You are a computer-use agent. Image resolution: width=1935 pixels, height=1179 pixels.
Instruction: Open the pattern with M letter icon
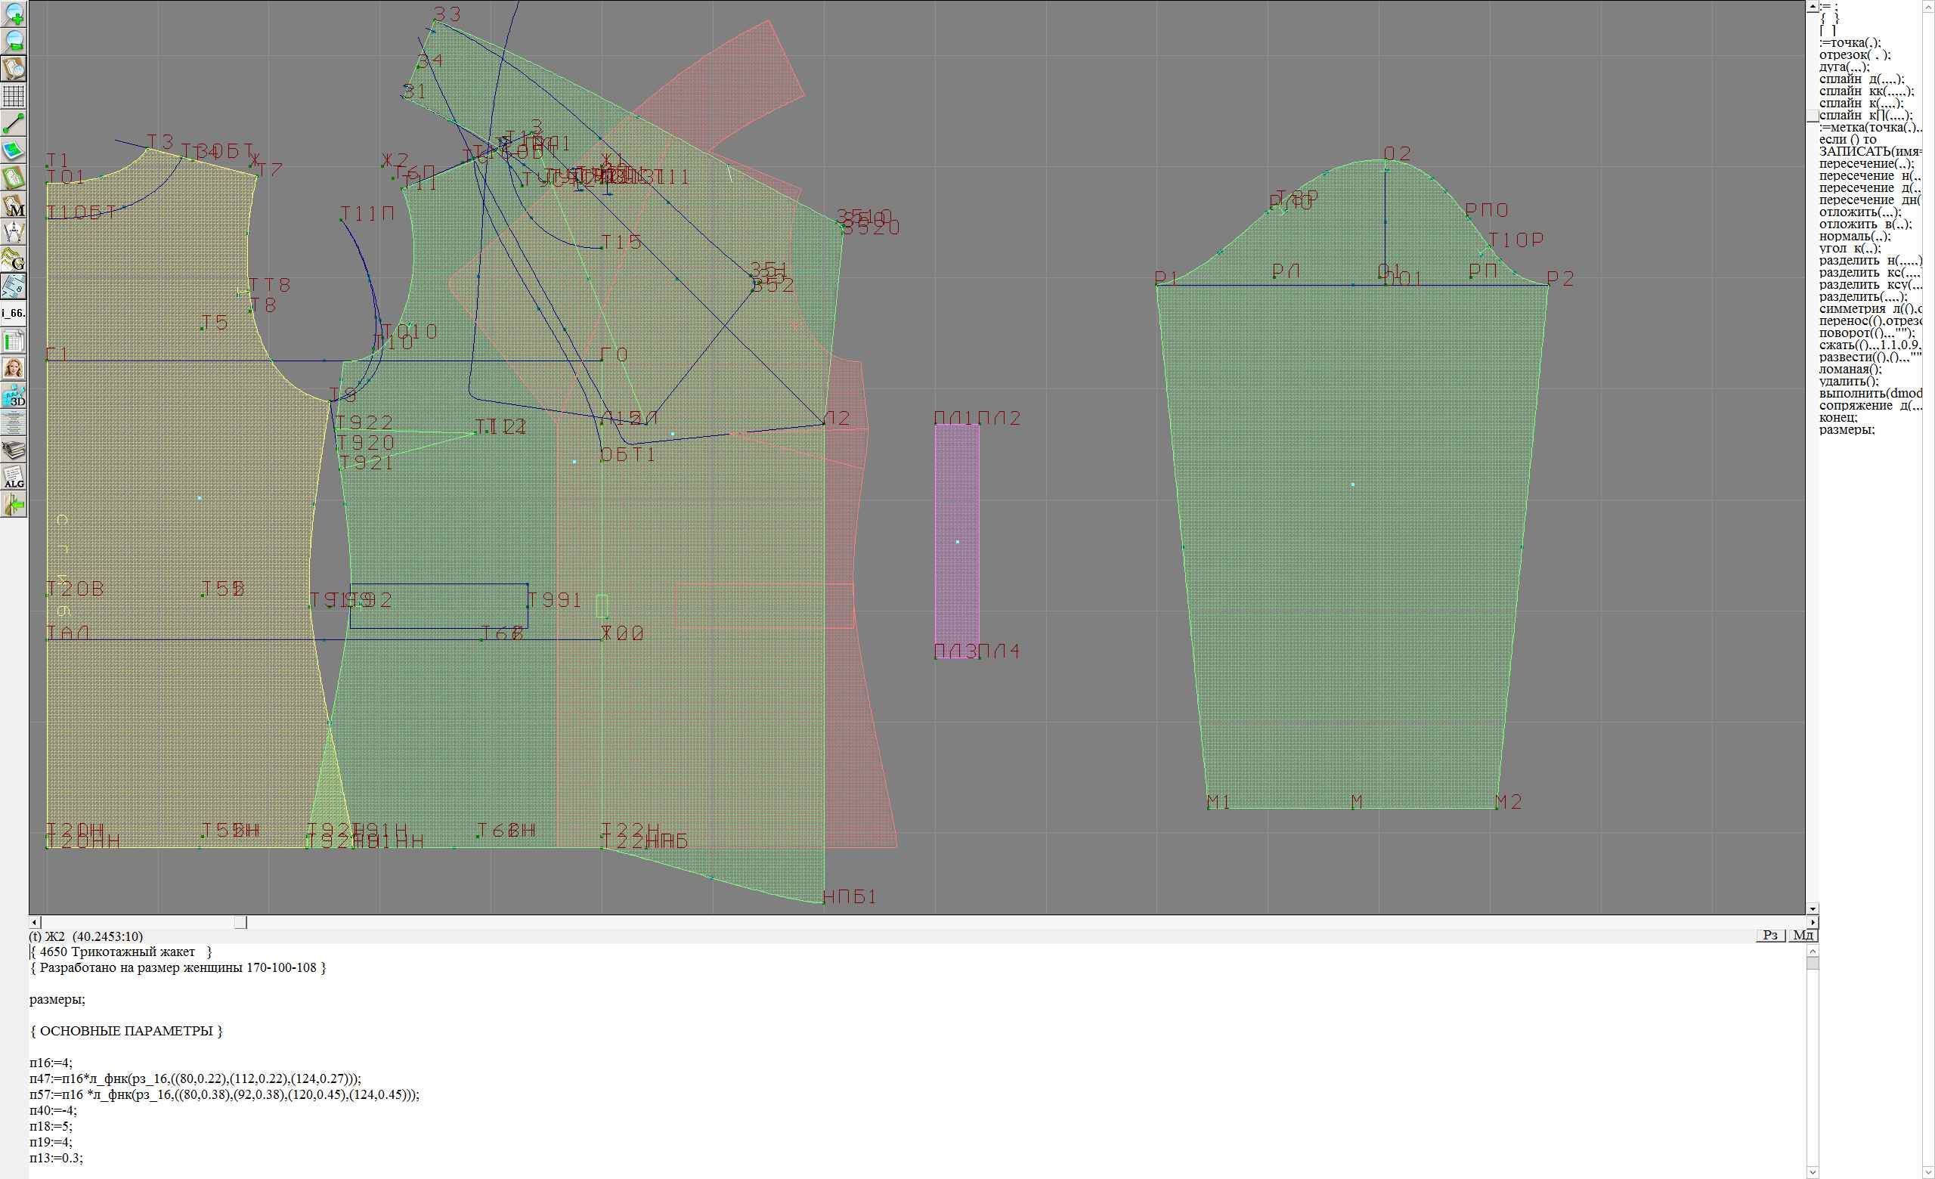pos(14,206)
